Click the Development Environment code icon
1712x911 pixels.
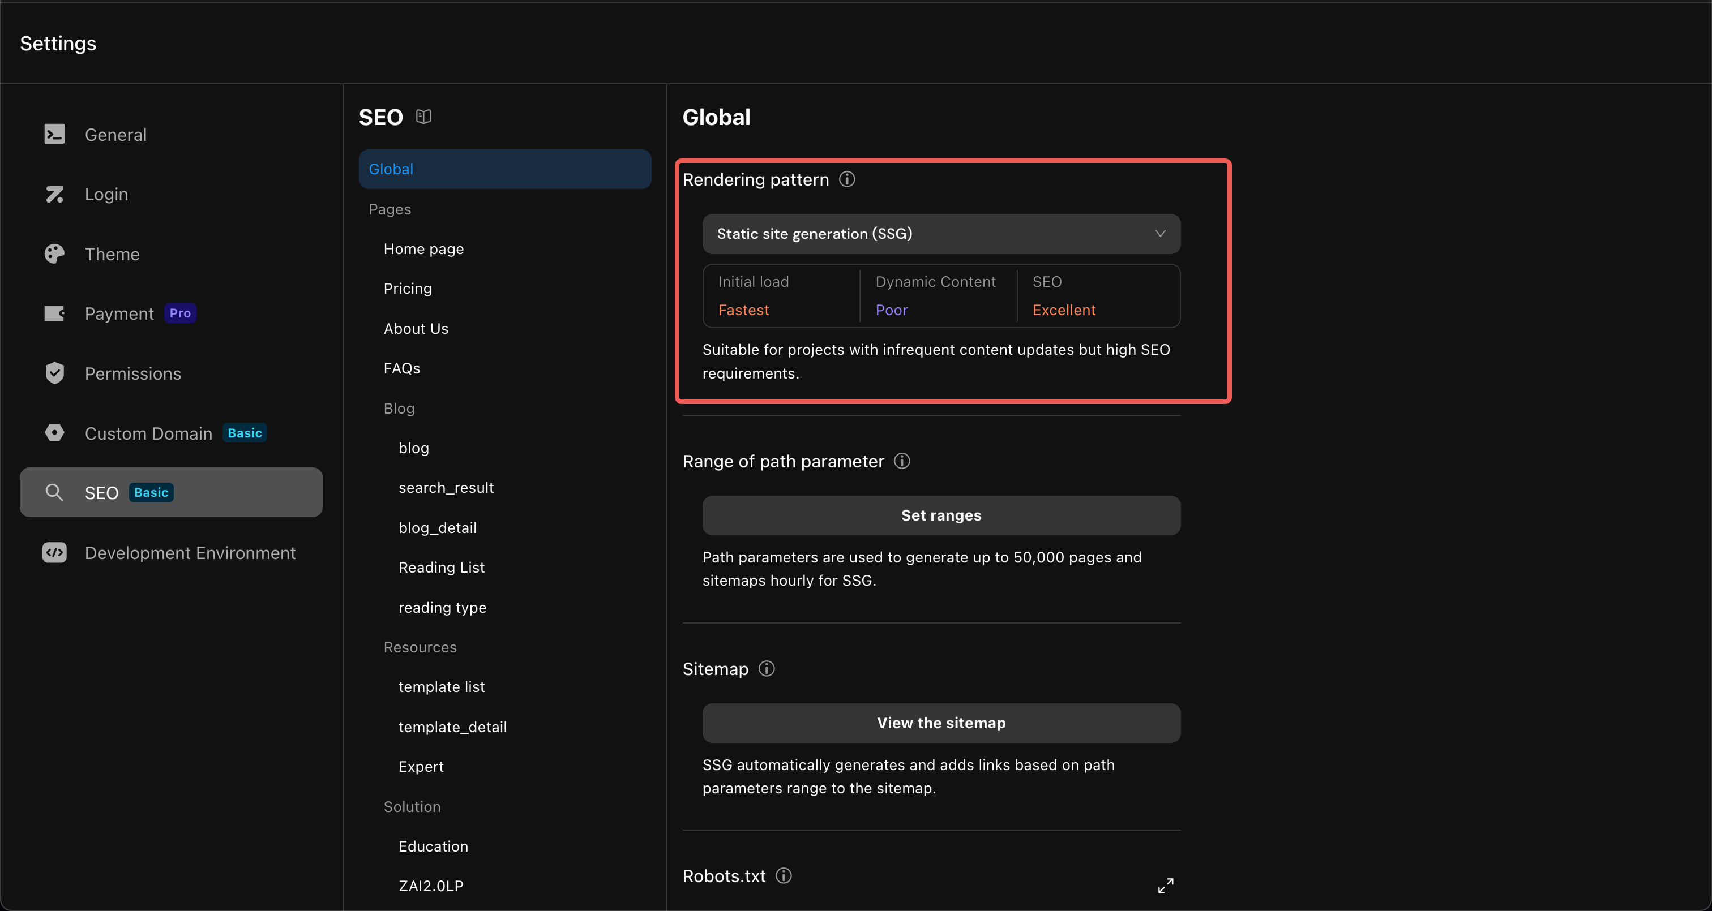(54, 552)
